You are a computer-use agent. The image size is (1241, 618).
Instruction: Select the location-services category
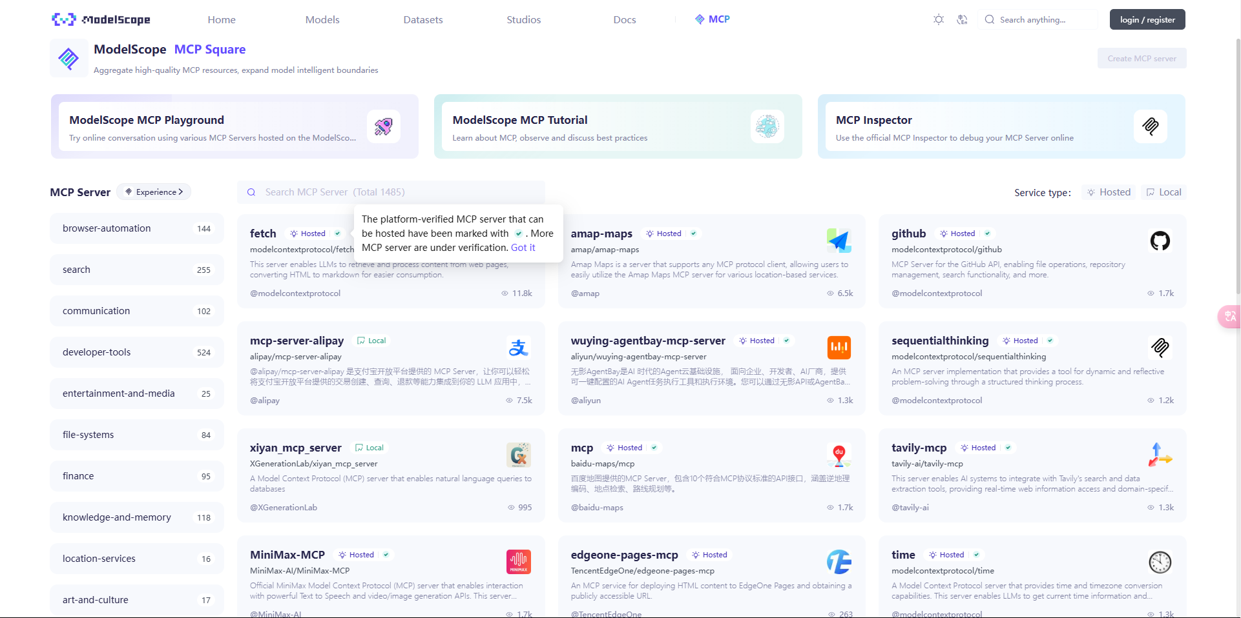(x=137, y=559)
